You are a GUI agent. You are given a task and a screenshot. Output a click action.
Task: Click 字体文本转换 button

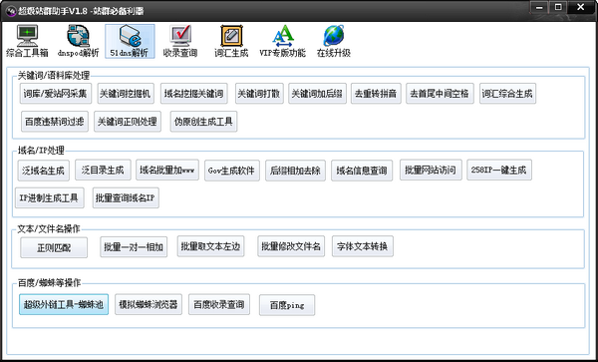(x=363, y=246)
